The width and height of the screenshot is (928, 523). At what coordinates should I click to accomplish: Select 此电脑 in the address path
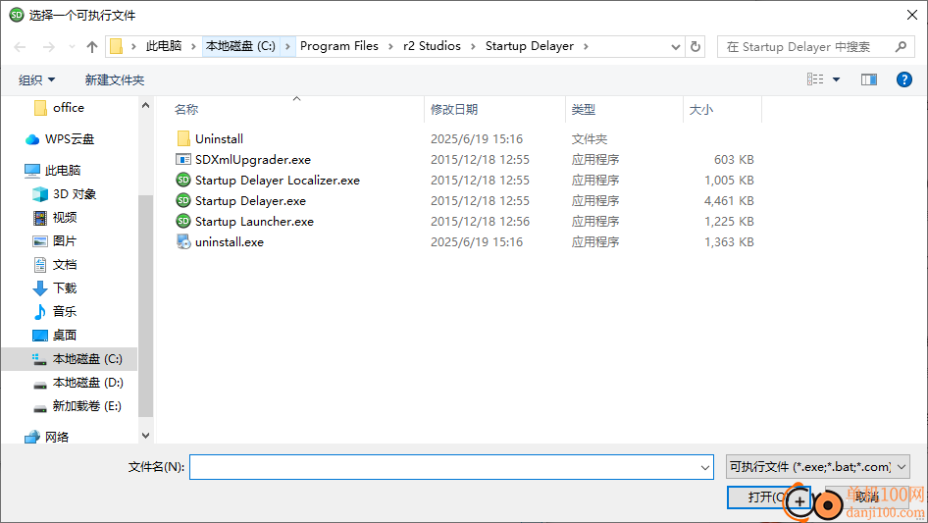coord(164,46)
